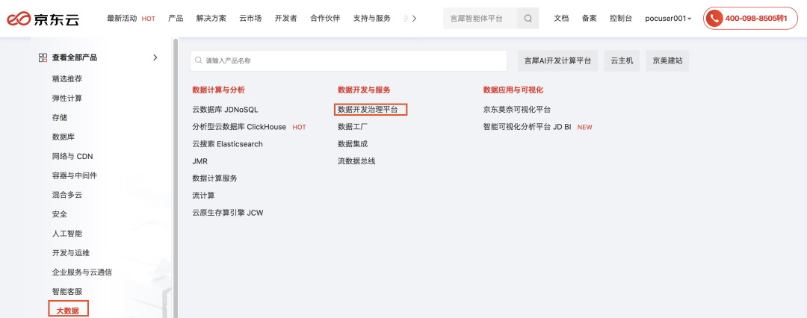807x318 pixels.
Task: Open 文档 link
Action: [561, 19]
